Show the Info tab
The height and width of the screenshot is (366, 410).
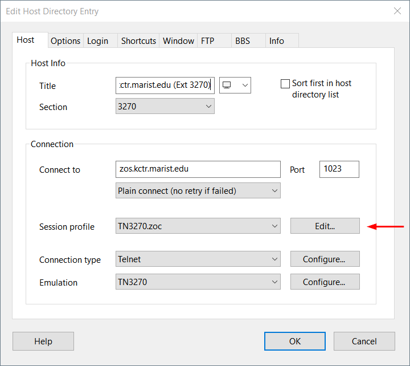(x=277, y=41)
